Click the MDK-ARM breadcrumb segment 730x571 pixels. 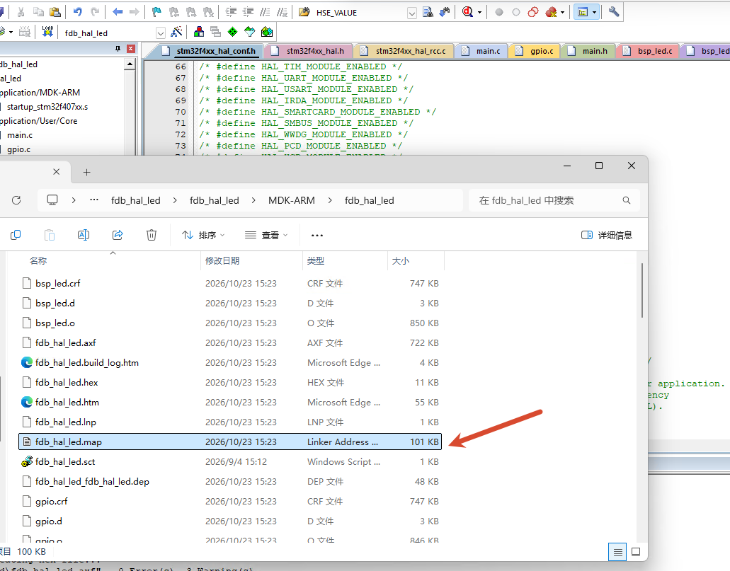(x=292, y=200)
